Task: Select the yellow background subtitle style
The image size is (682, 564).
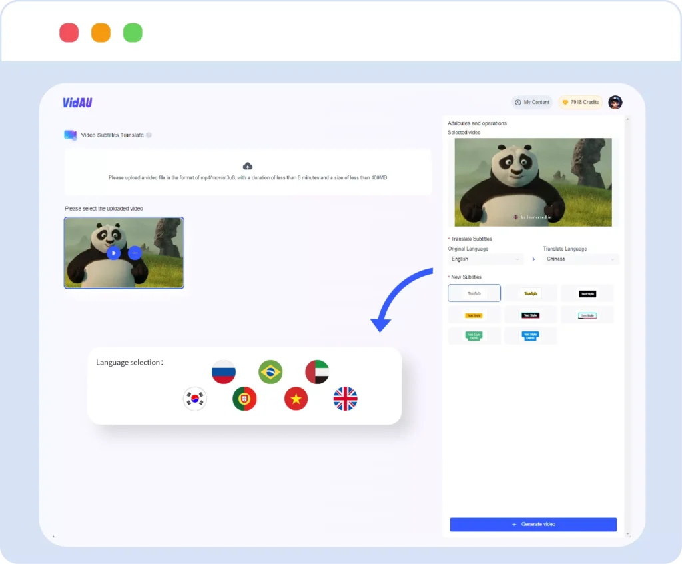Action: pos(474,315)
